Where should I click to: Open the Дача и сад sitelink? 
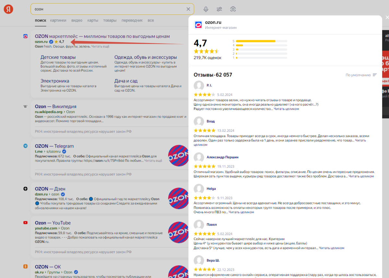click(x=126, y=81)
